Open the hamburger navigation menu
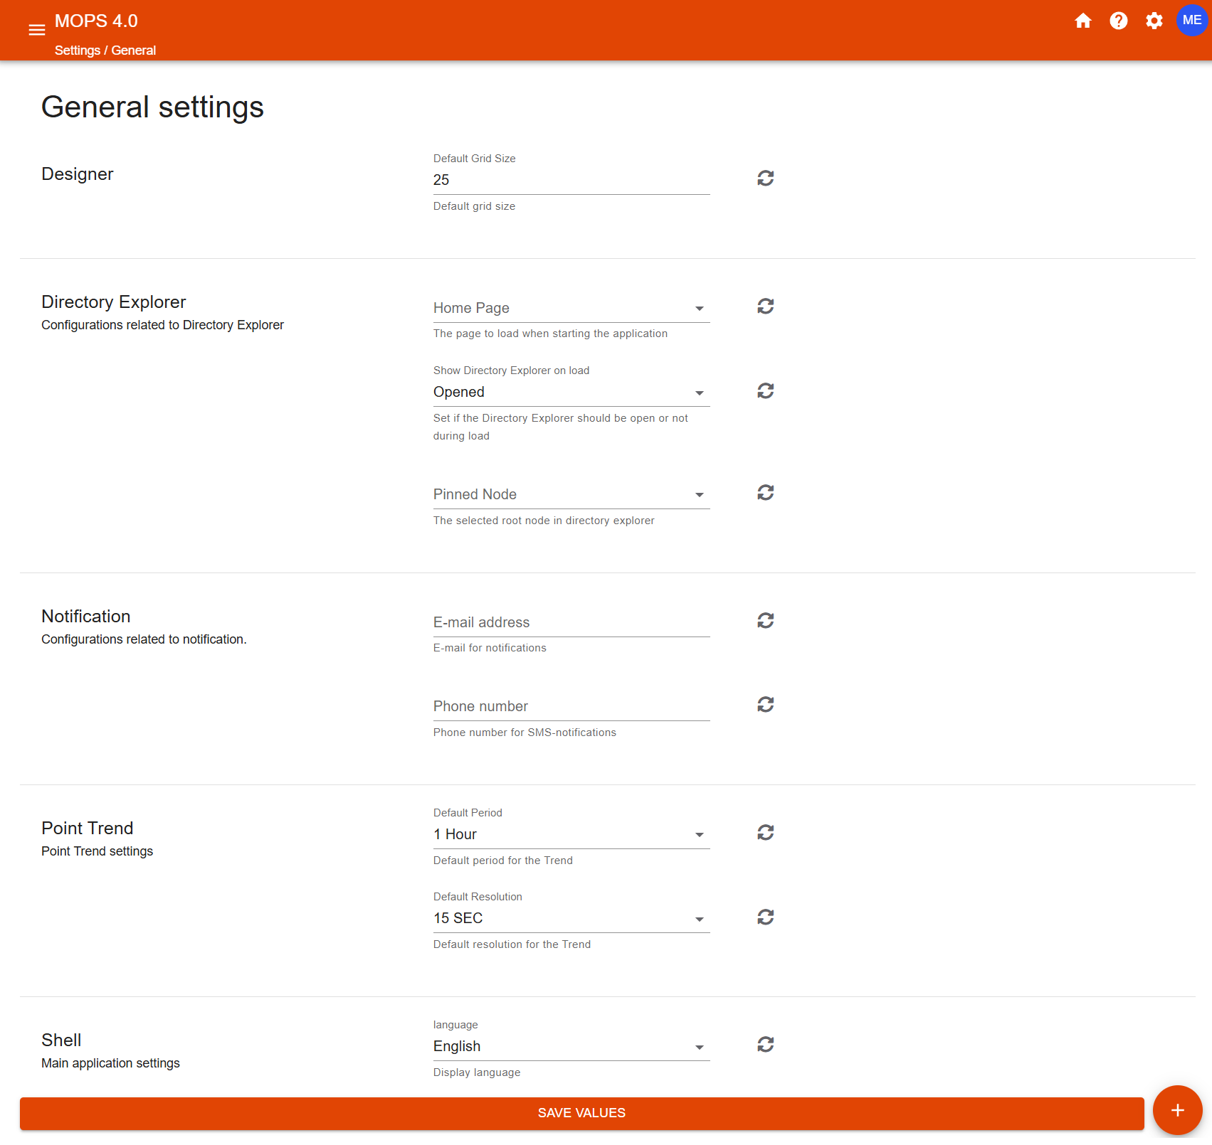This screenshot has height=1145, width=1212. coord(36,30)
